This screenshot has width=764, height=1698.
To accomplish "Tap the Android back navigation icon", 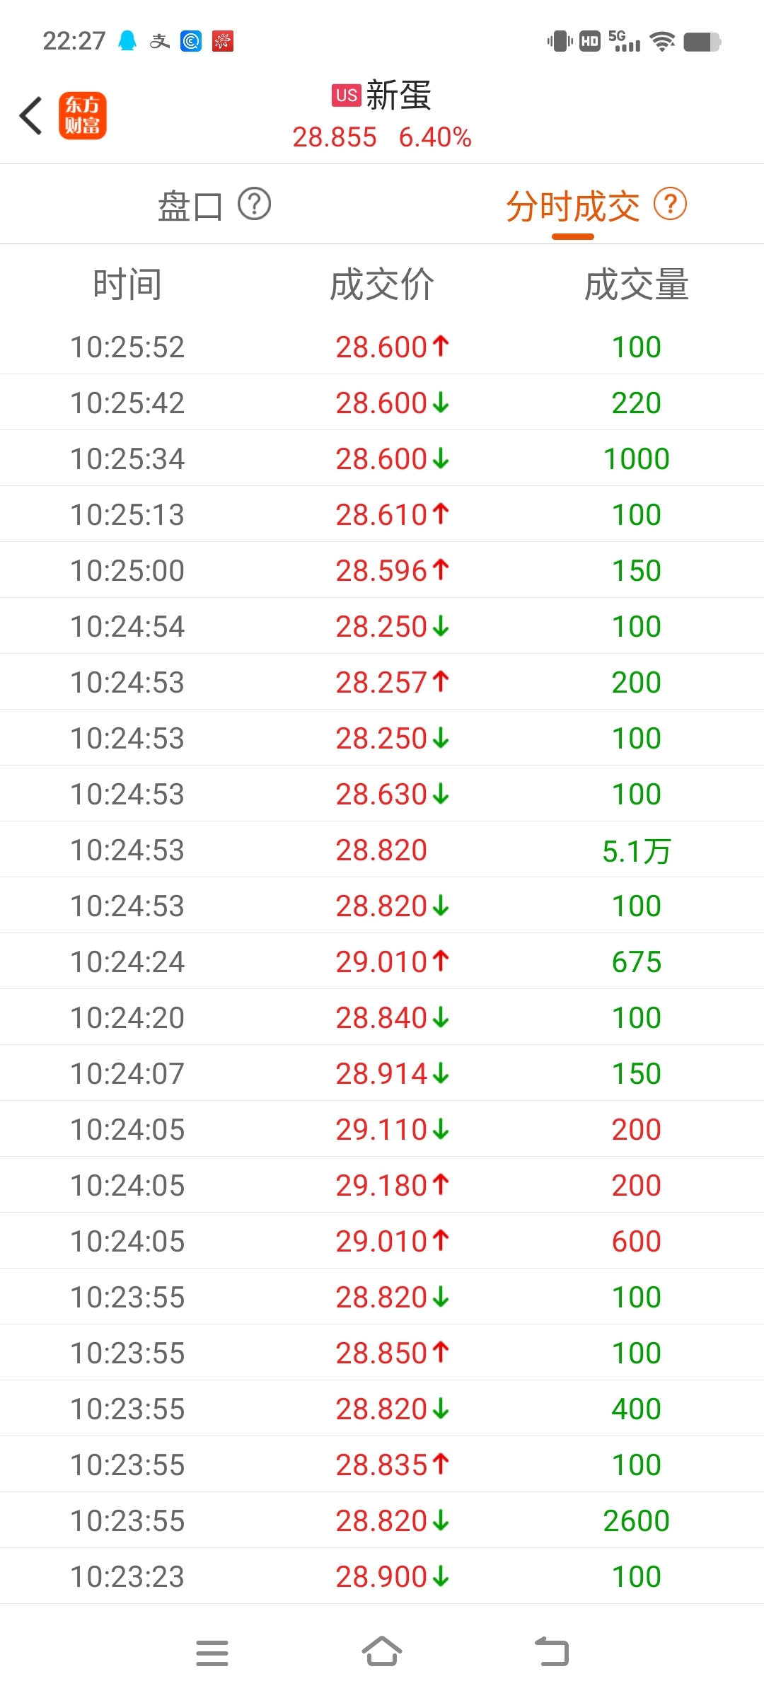I will coord(552,1652).
